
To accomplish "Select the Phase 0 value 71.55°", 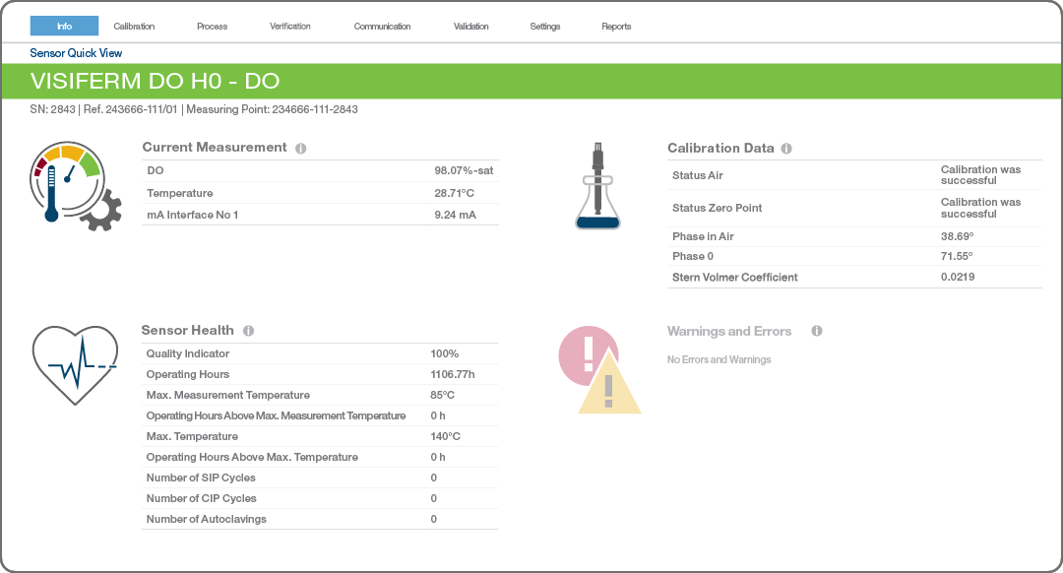I will (x=957, y=256).
